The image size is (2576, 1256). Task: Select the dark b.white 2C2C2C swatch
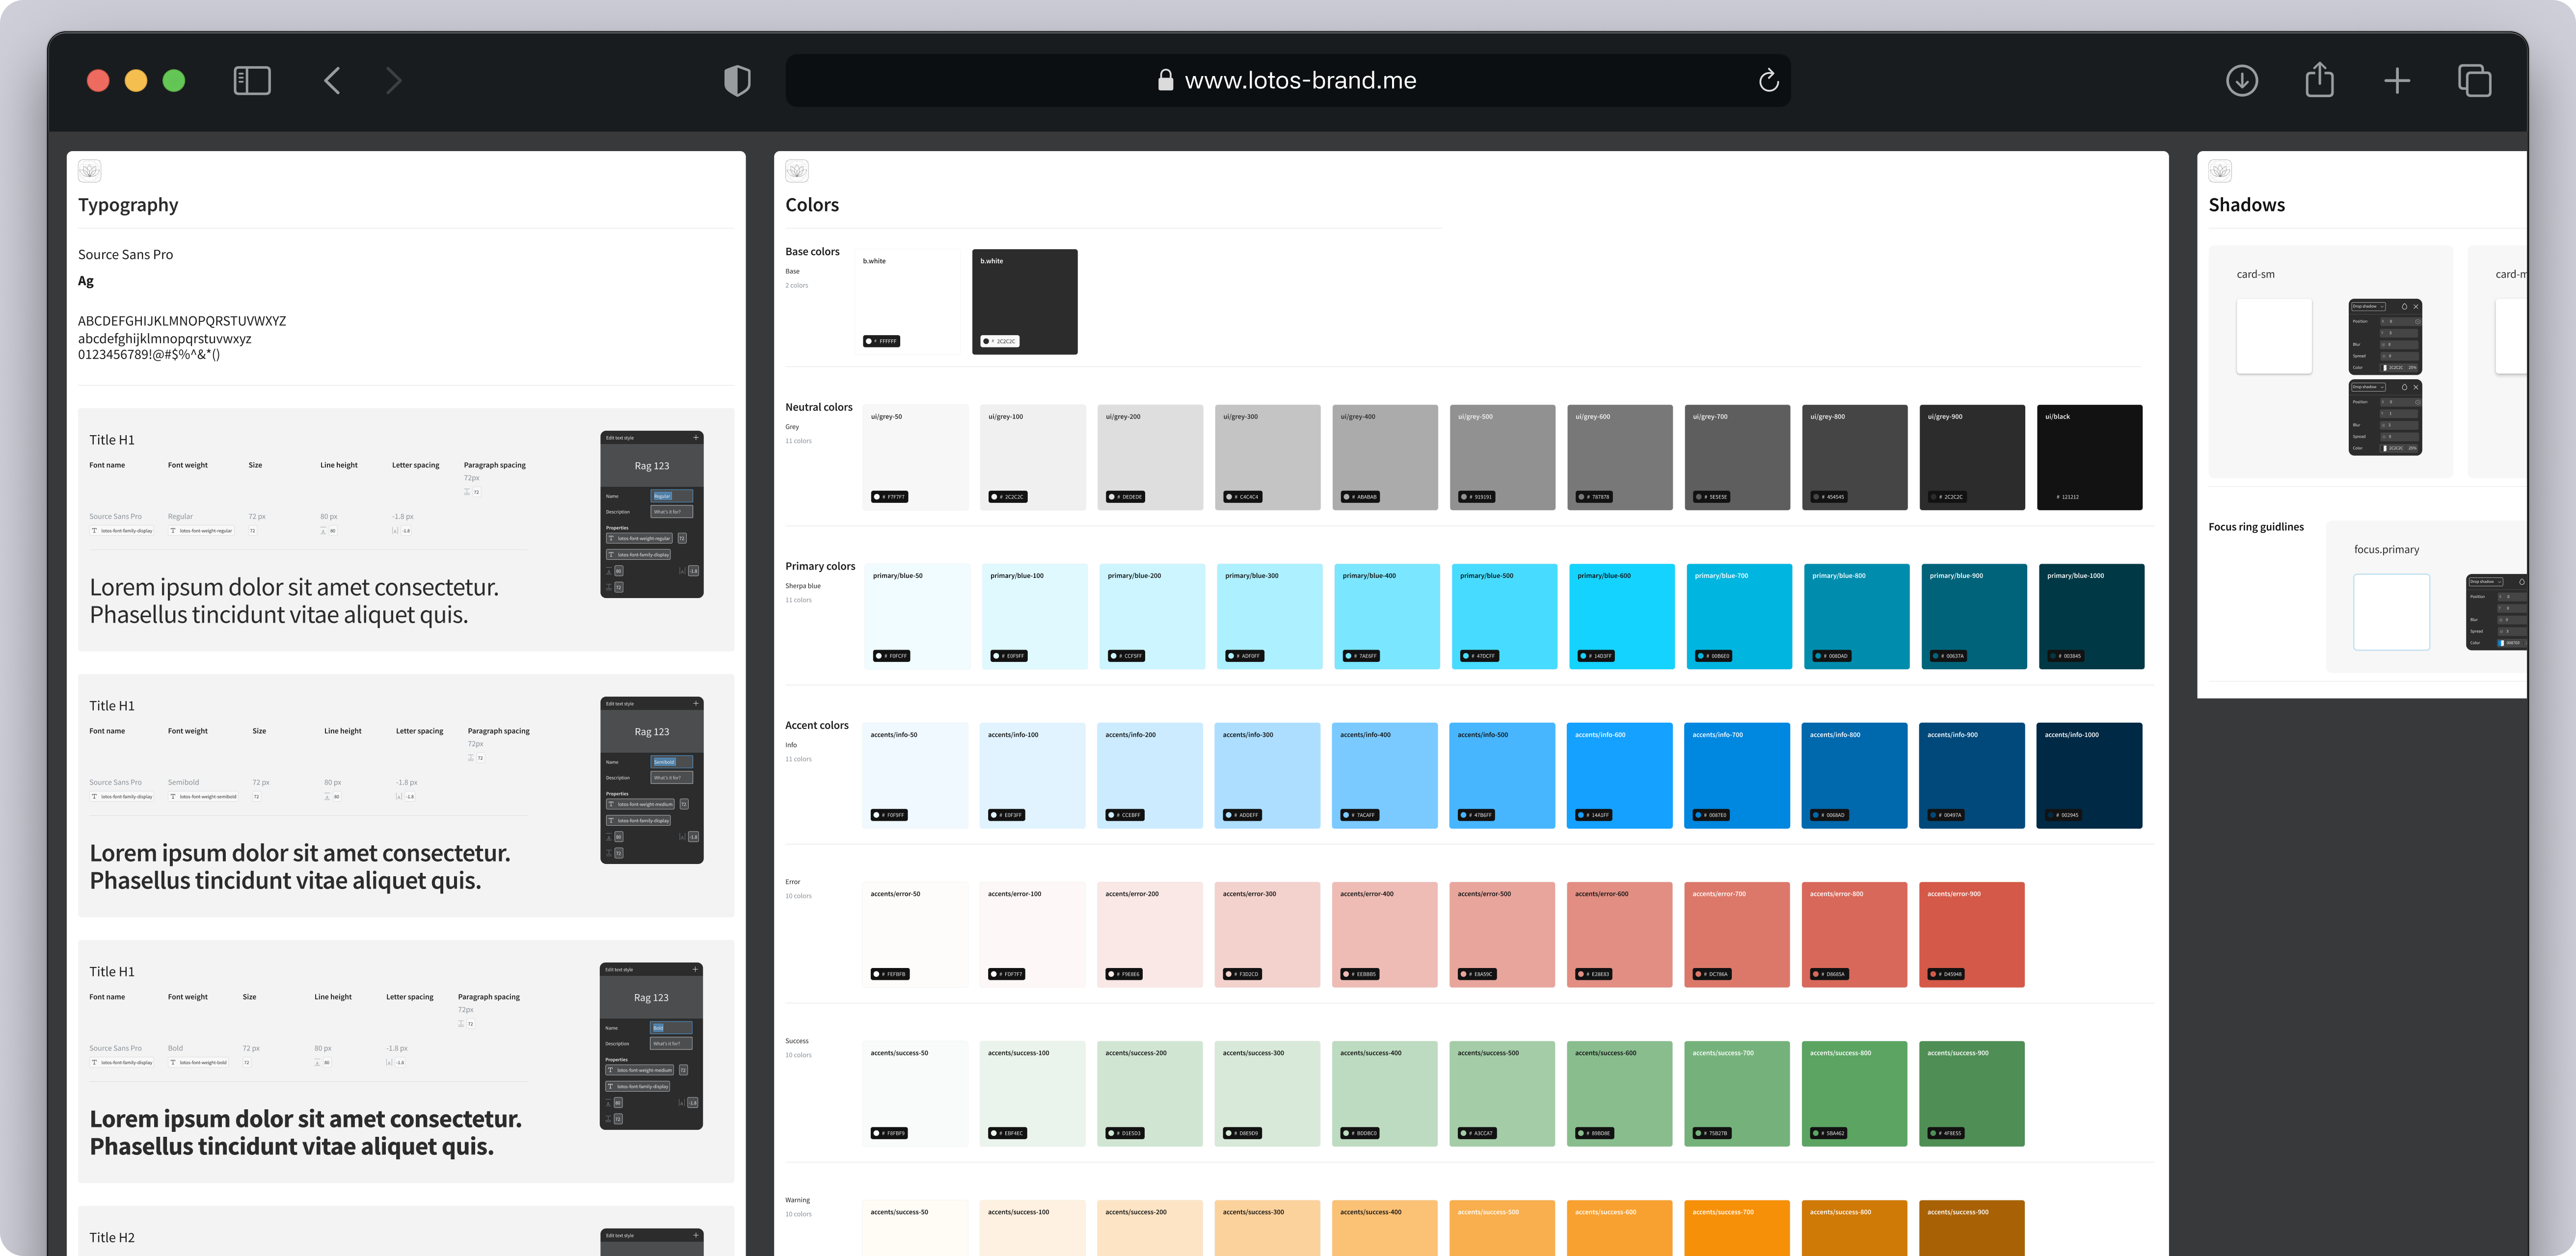point(1025,302)
